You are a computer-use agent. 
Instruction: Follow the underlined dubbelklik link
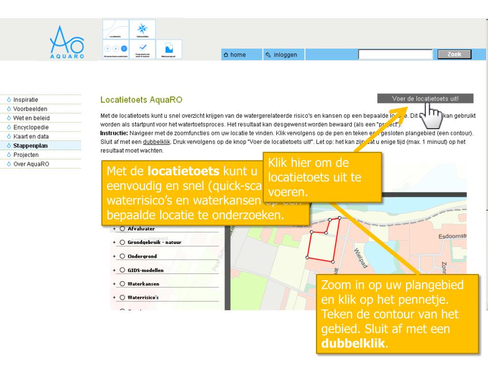pos(156,142)
